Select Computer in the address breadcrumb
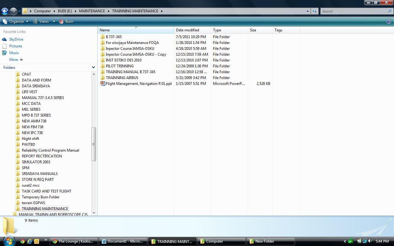Screen dimensions: 394x246 click(x=42, y=11)
